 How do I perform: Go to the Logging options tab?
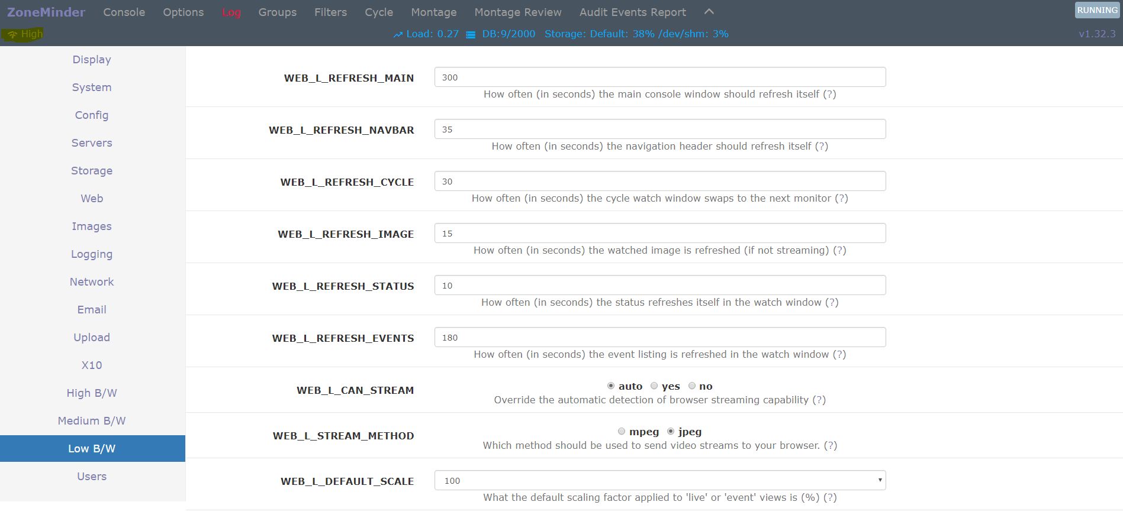point(92,254)
